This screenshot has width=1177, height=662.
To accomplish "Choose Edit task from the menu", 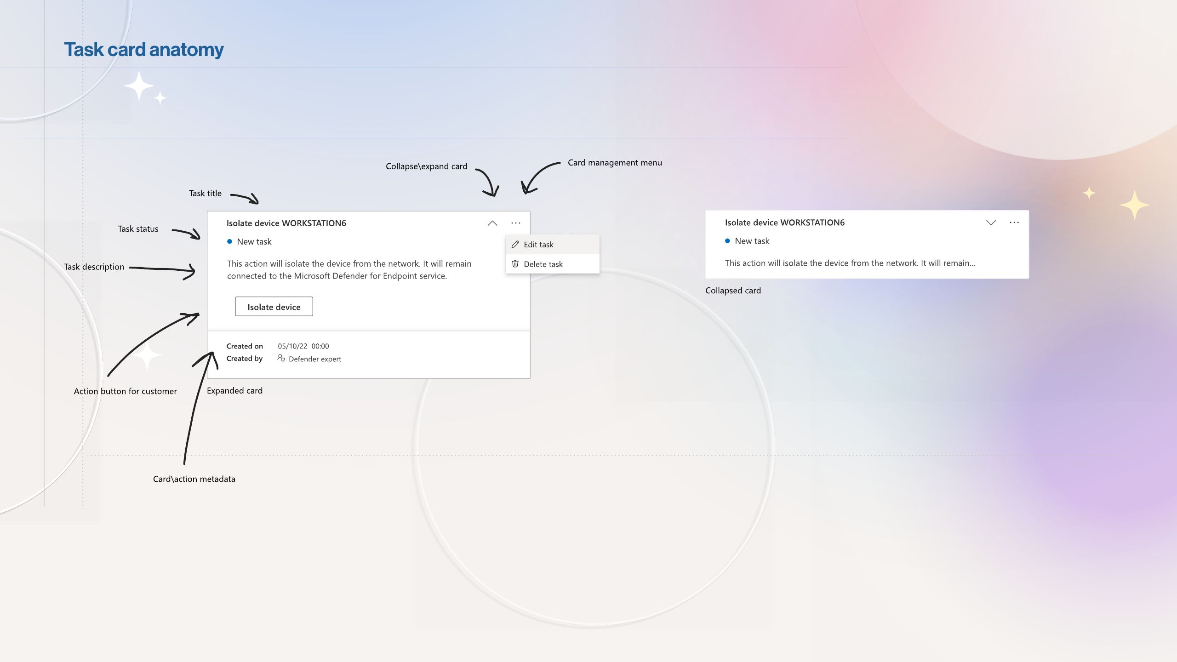I will tap(552, 245).
